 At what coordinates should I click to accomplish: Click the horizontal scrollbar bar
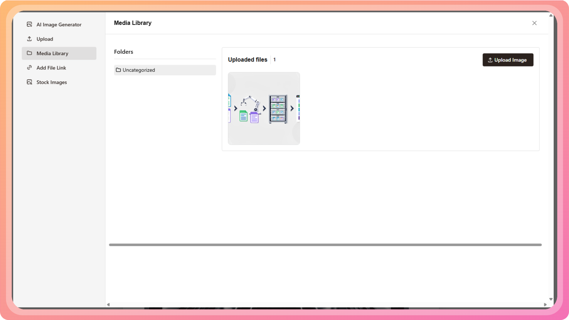(325, 245)
